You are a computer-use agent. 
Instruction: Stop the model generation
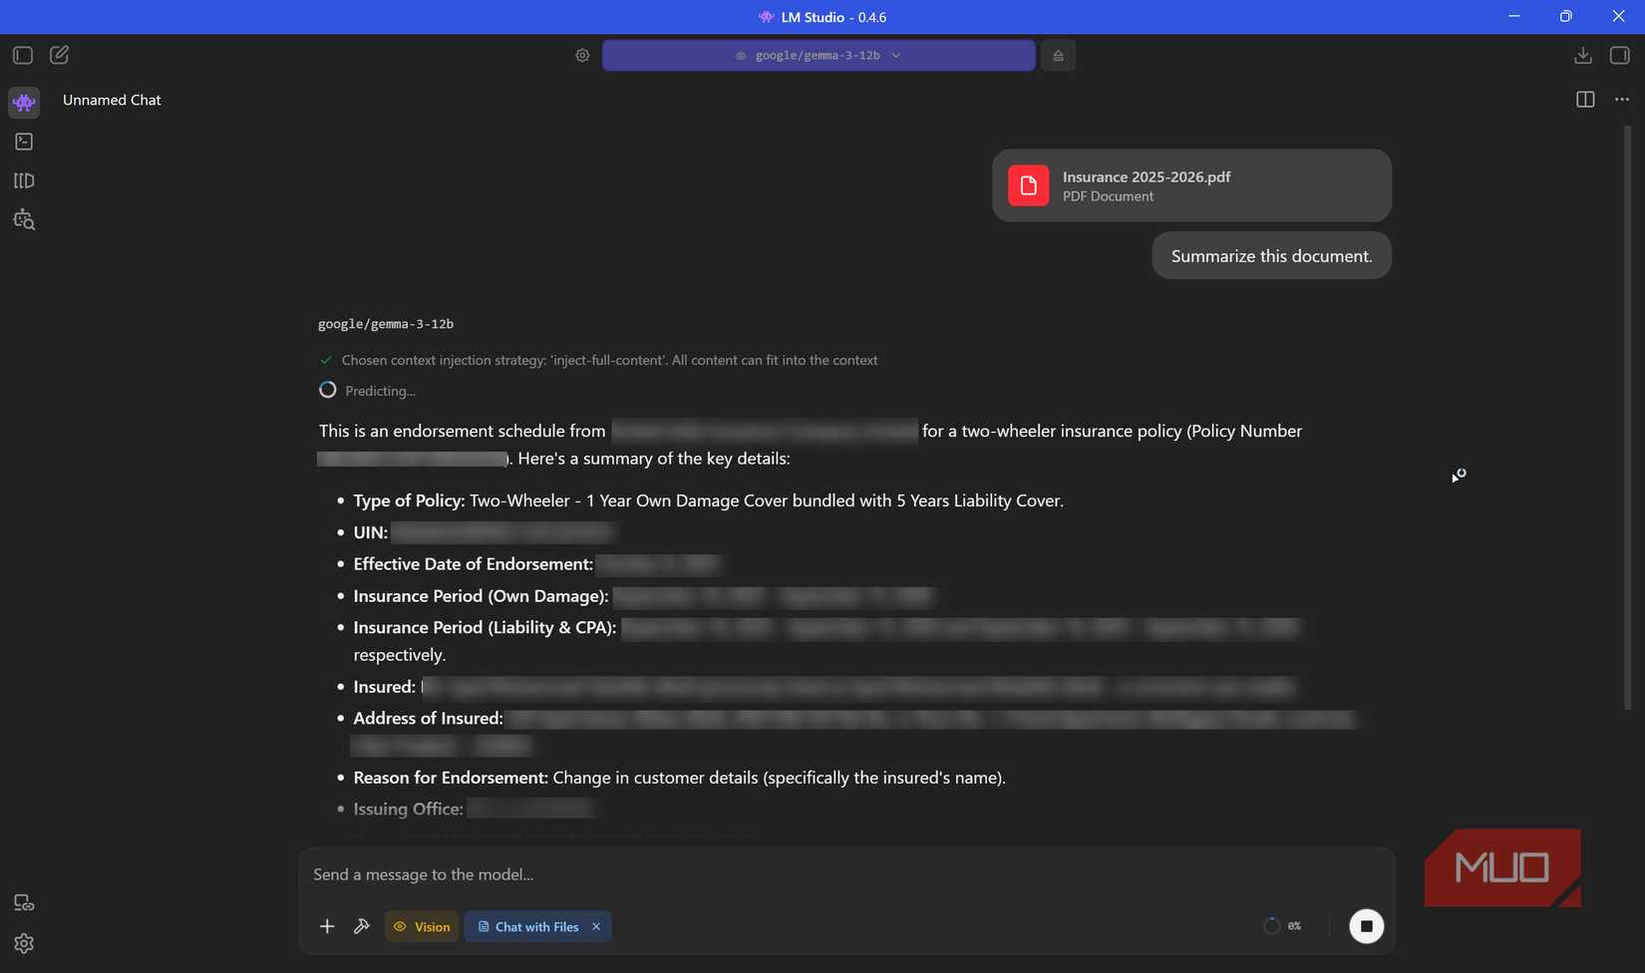point(1366,926)
